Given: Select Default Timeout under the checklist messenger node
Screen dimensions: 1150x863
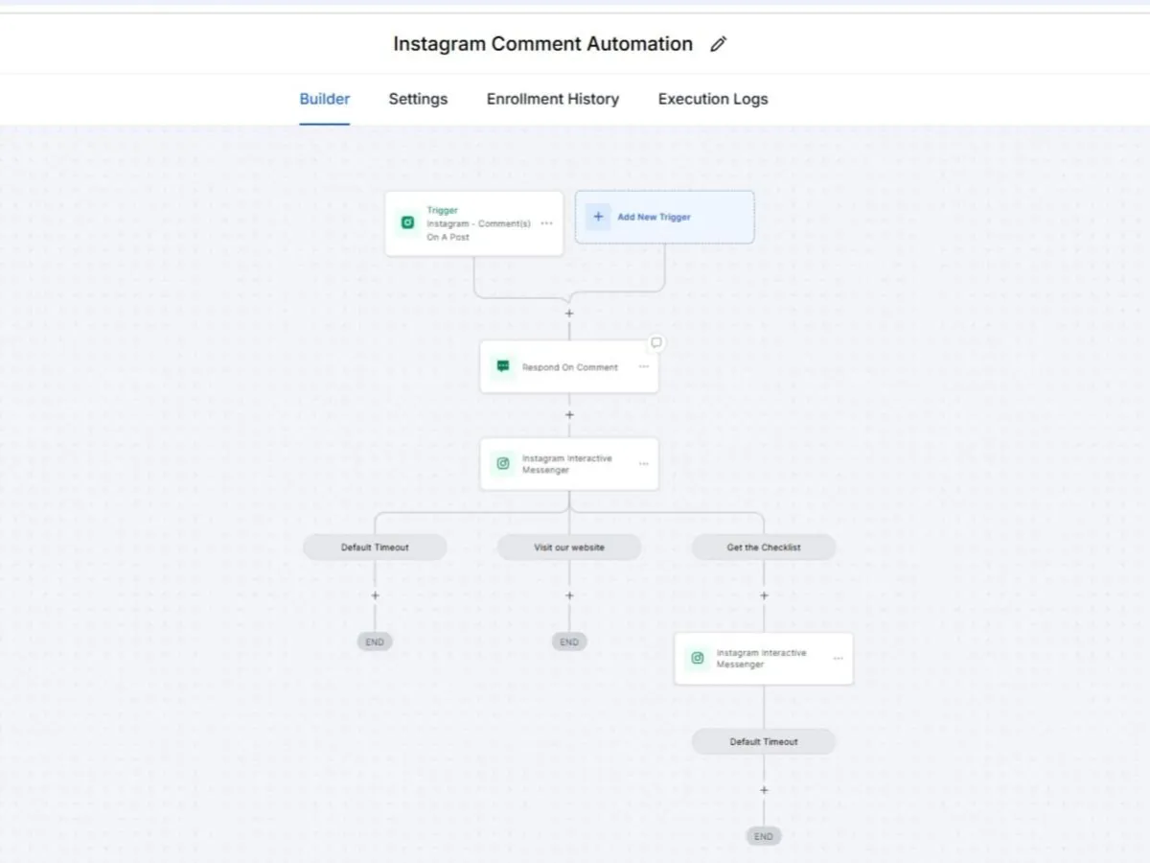Looking at the screenshot, I should click(764, 741).
